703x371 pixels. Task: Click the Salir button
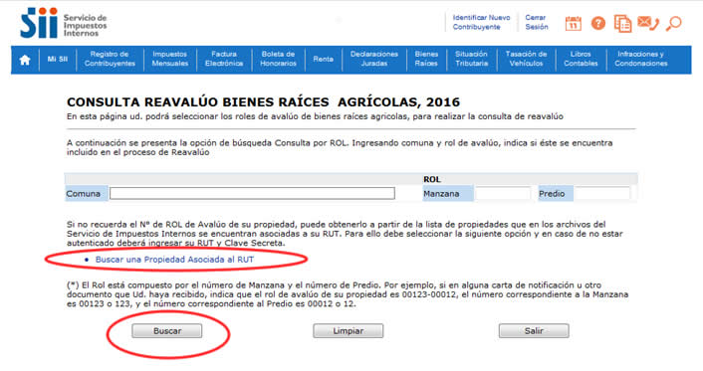click(x=534, y=331)
